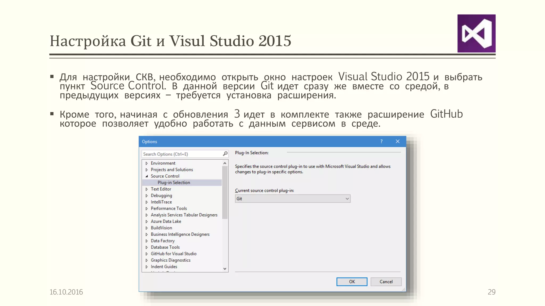Click the Cancel button
The image size is (545, 306).
click(386, 282)
